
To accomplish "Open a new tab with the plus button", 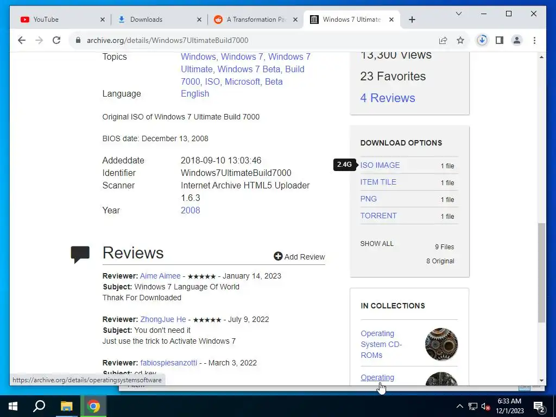I will coord(412,20).
